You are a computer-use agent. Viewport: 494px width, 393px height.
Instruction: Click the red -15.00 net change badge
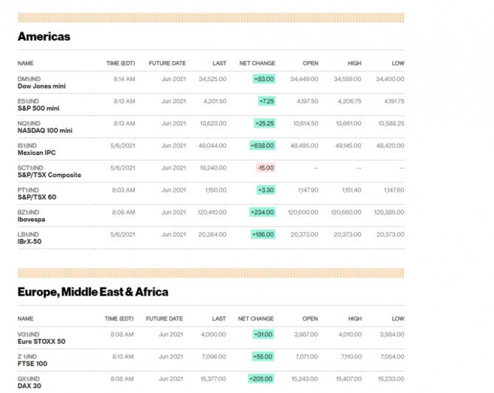click(265, 168)
